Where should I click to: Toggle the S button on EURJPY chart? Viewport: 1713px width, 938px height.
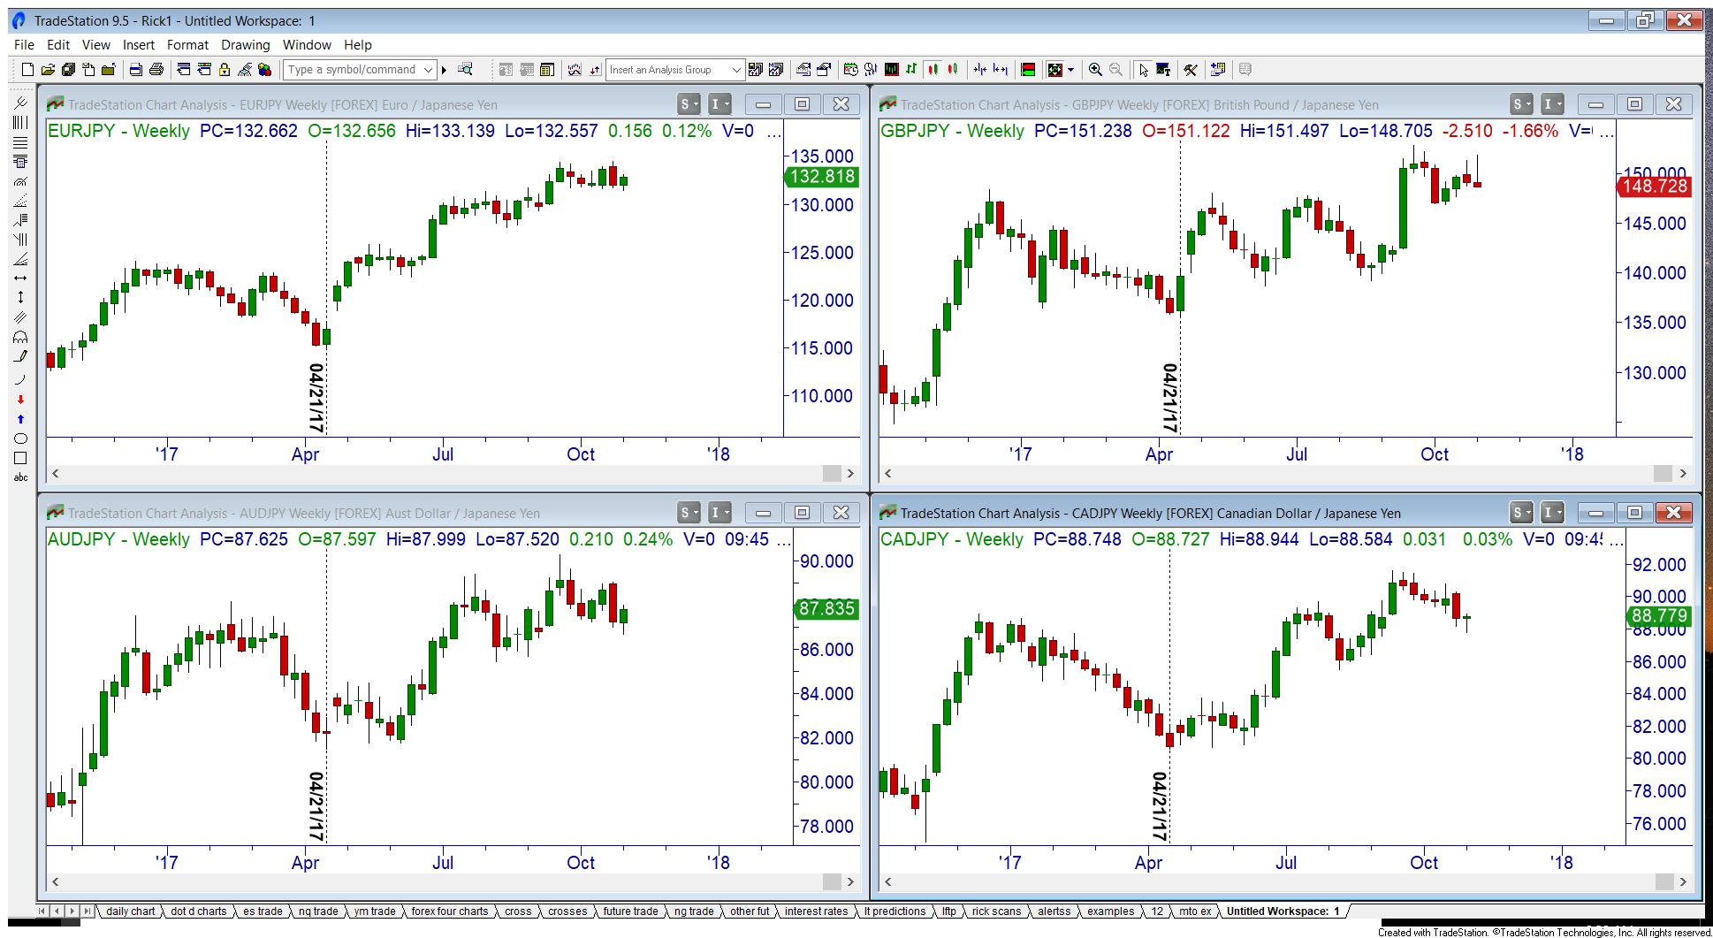click(x=689, y=104)
